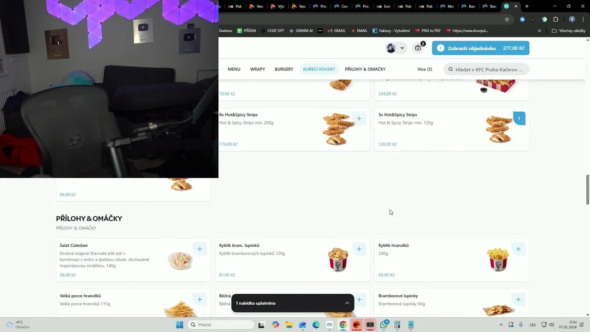Open the EMAIL bookmark
The height and width of the screenshot is (332, 590).
pos(359,30)
